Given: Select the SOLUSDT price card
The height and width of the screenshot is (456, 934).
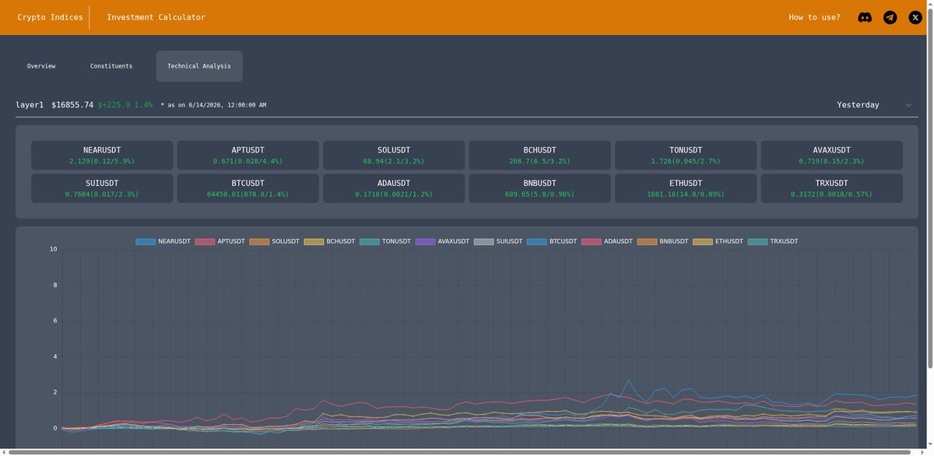Looking at the screenshot, I should pos(394,155).
